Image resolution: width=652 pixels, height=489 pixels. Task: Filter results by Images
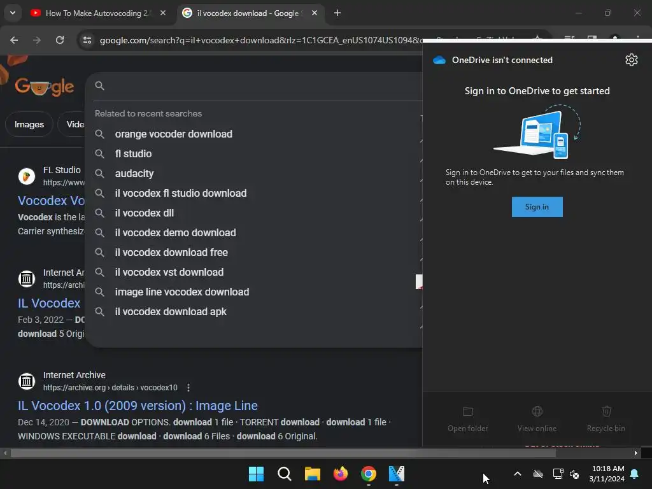tap(29, 124)
